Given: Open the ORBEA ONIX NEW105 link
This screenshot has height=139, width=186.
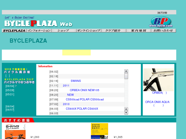Looking at the screenshot, I should (84, 90).
